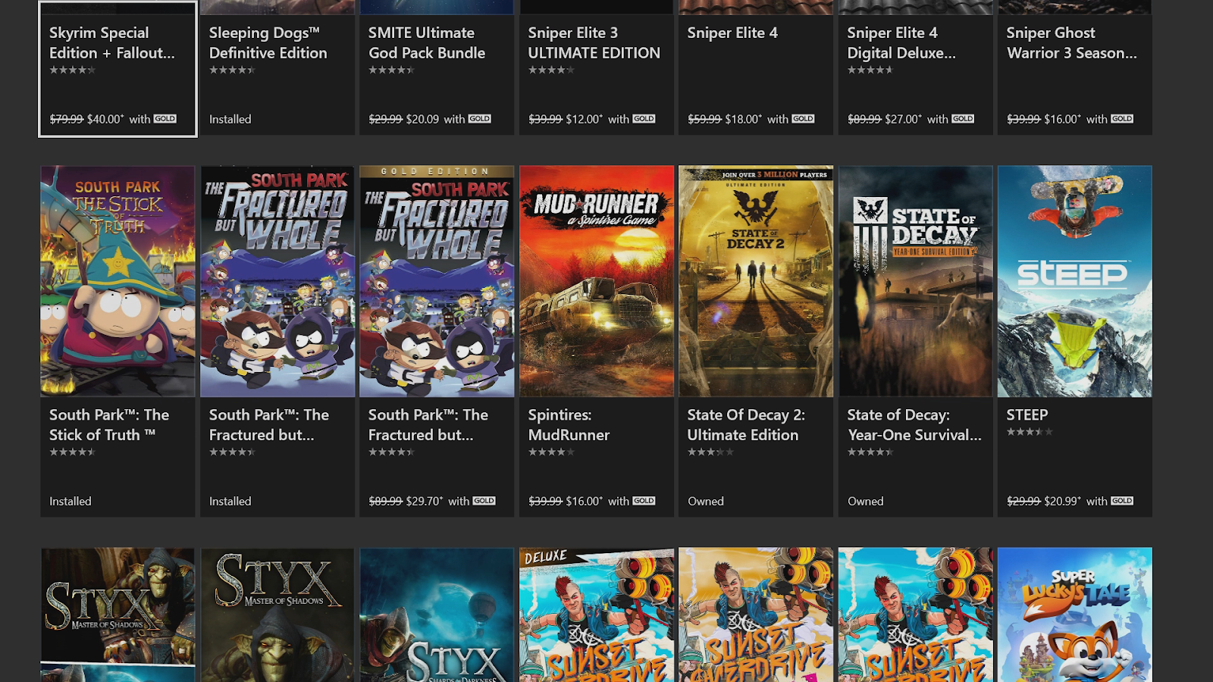Click the $16.00 MudRunner price
Image resolution: width=1213 pixels, height=682 pixels.
coord(585,501)
